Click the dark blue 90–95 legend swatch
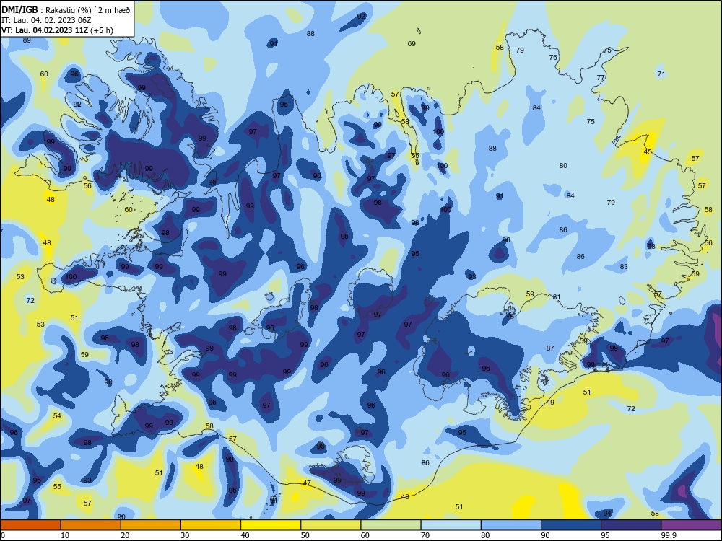This screenshot has height=541, width=722. (x=571, y=525)
